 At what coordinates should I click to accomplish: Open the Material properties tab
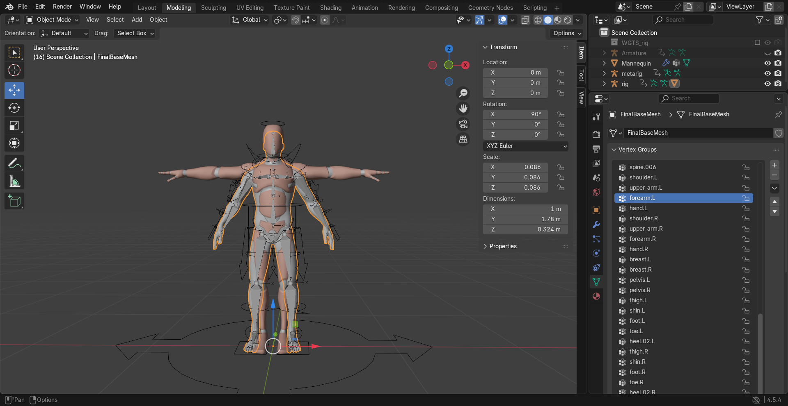click(x=596, y=296)
